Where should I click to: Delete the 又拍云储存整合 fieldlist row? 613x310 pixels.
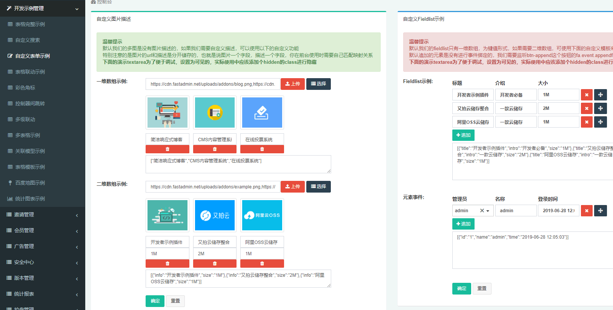tap(586, 108)
